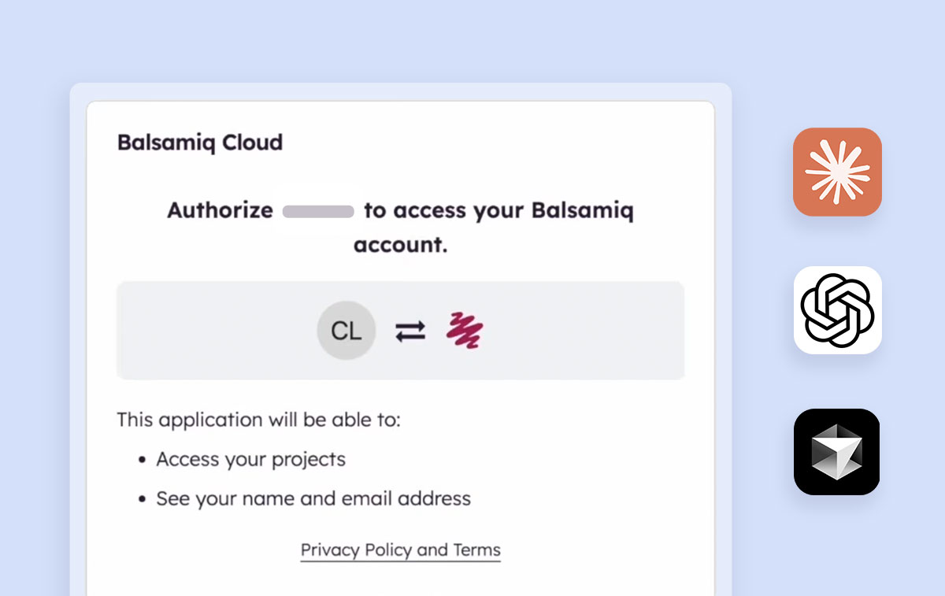Select the Access your projects list item
945x596 pixels.
click(250, 459)
